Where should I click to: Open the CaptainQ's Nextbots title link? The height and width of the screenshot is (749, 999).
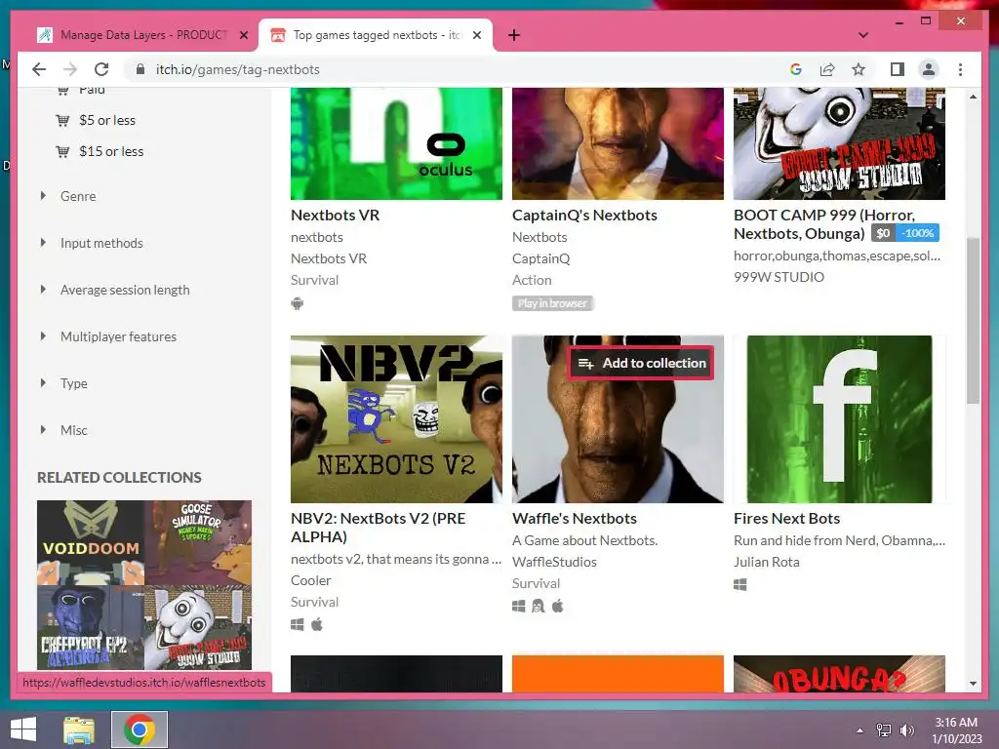point(584,216)
